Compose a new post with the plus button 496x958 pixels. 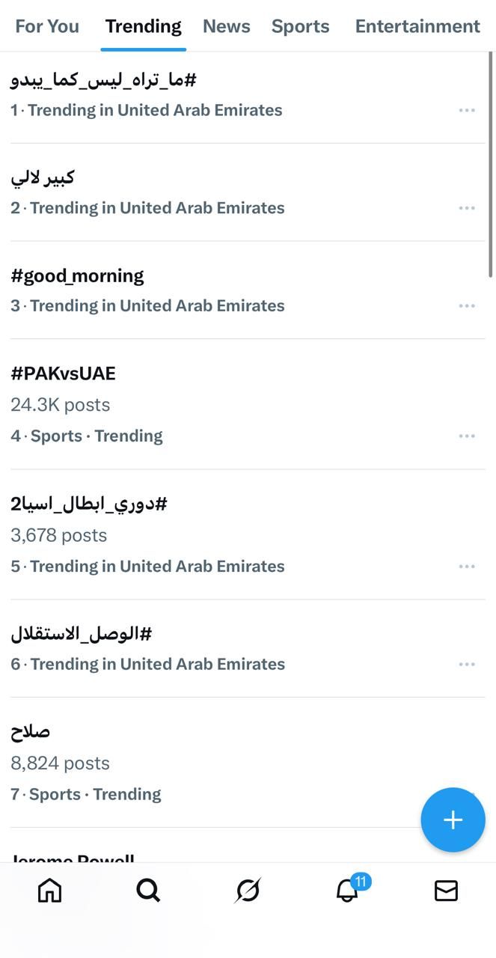(453, 820)
